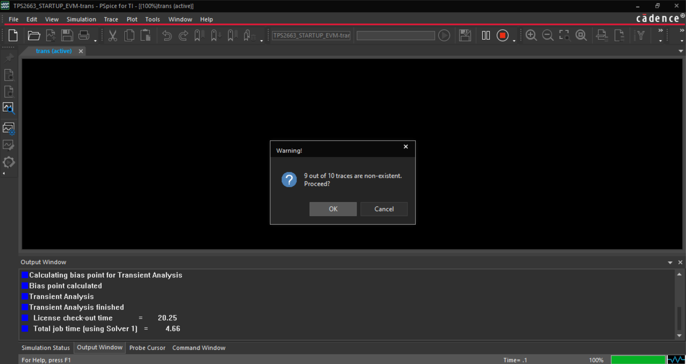Click the pin icon in left sidebar
The image size is (686, 364).
9,58
